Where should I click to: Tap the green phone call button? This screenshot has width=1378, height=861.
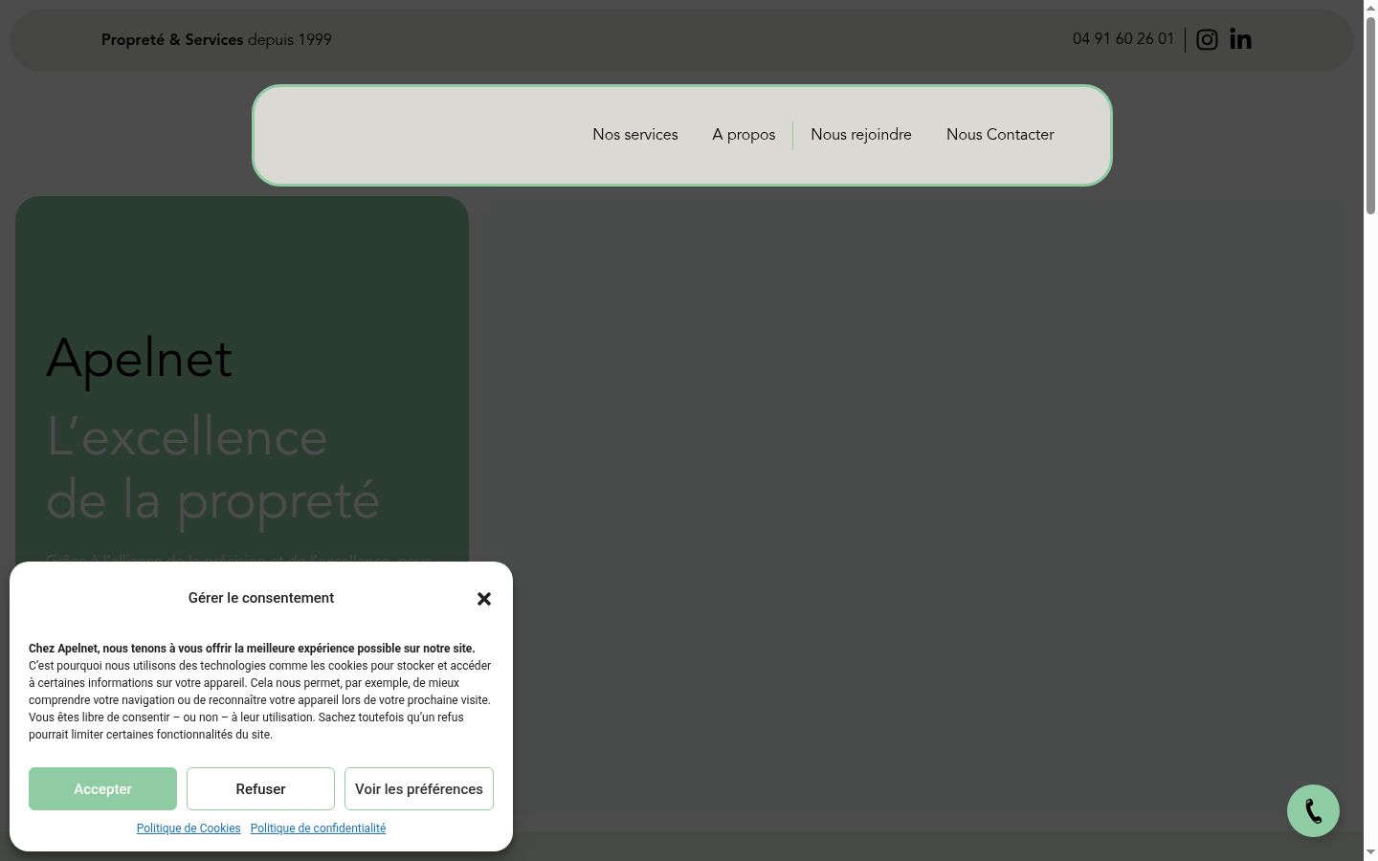tap(1313, 811)
